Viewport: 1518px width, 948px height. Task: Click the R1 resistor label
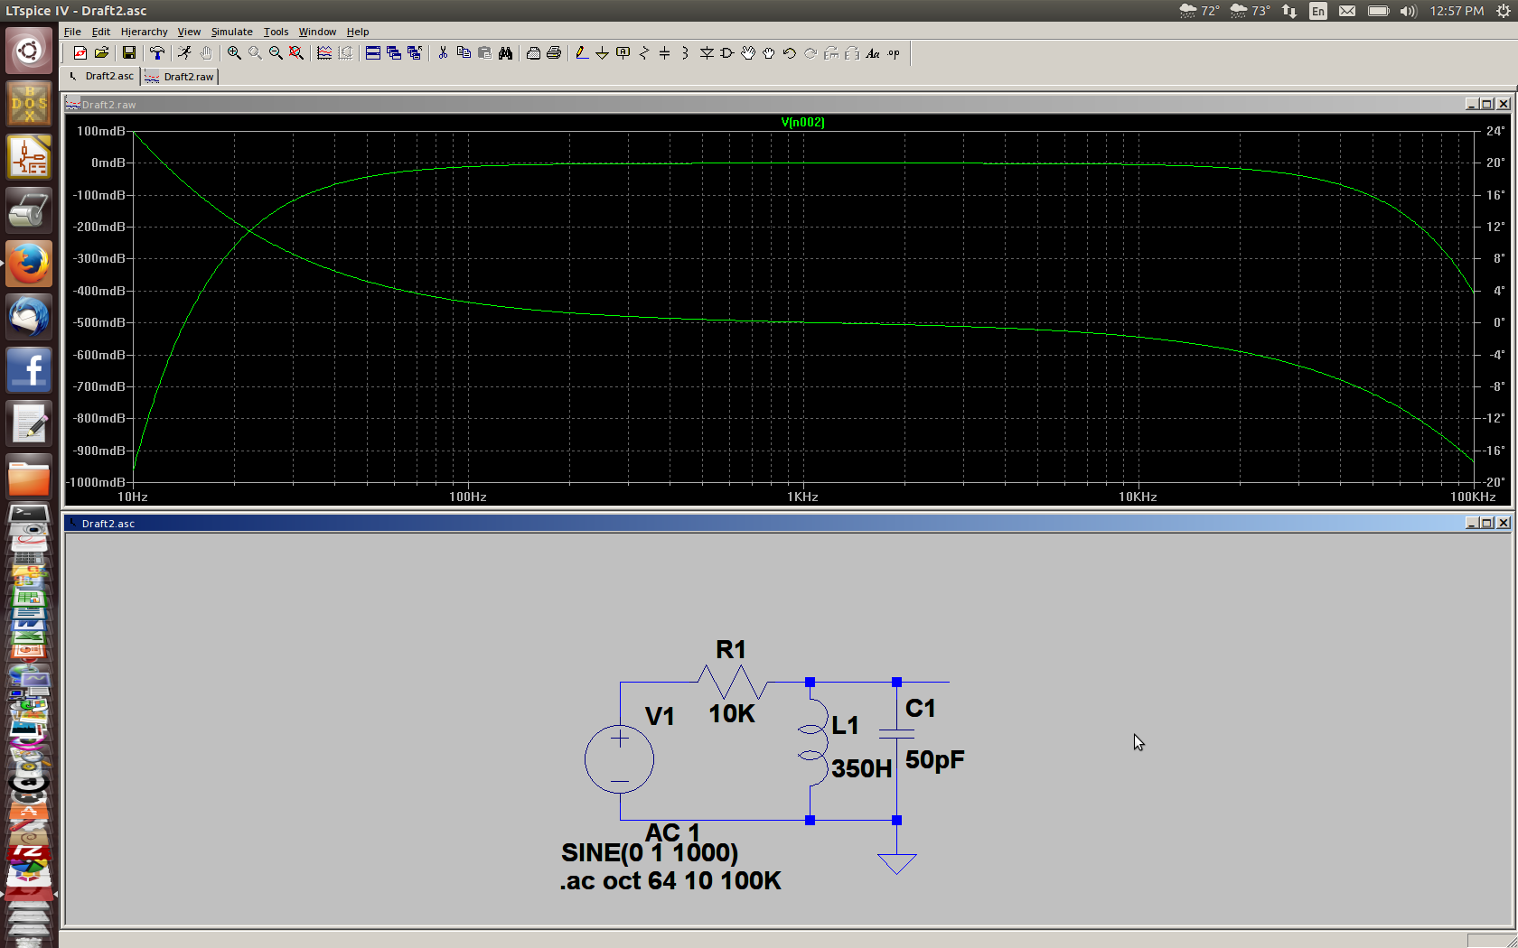(731, 649)
